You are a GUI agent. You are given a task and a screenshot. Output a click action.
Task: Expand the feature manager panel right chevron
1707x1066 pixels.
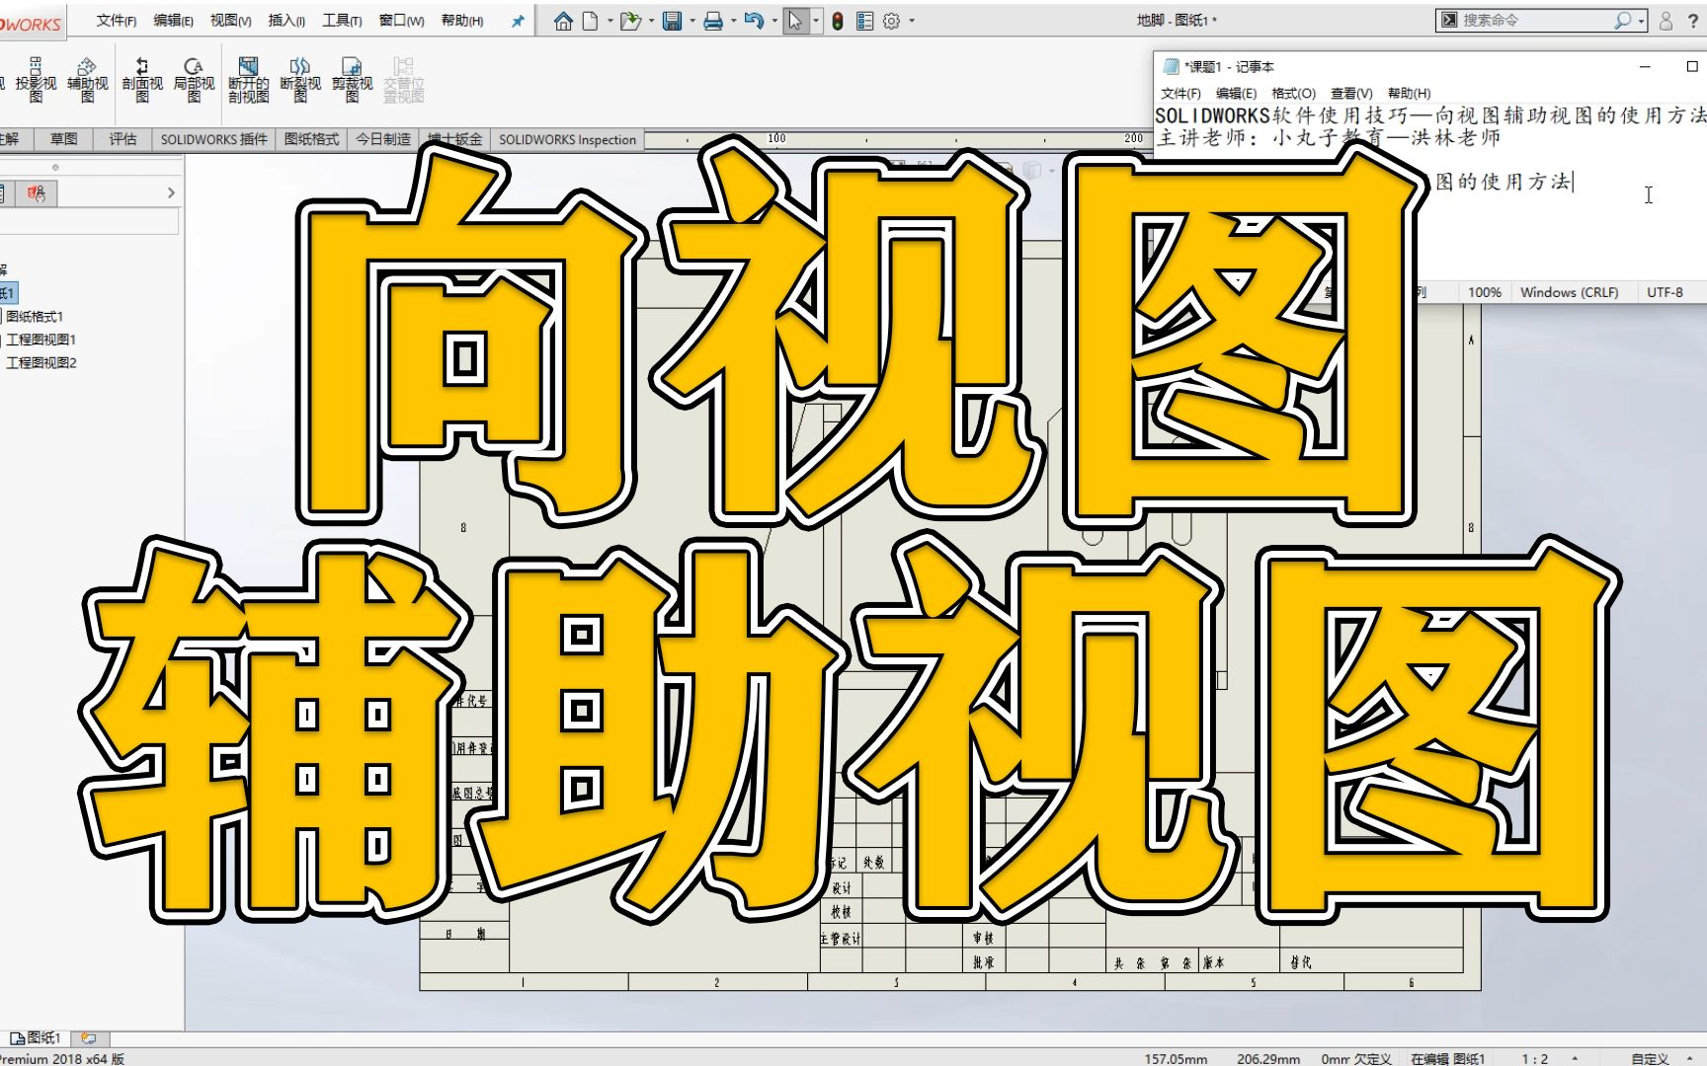point(171,193)
